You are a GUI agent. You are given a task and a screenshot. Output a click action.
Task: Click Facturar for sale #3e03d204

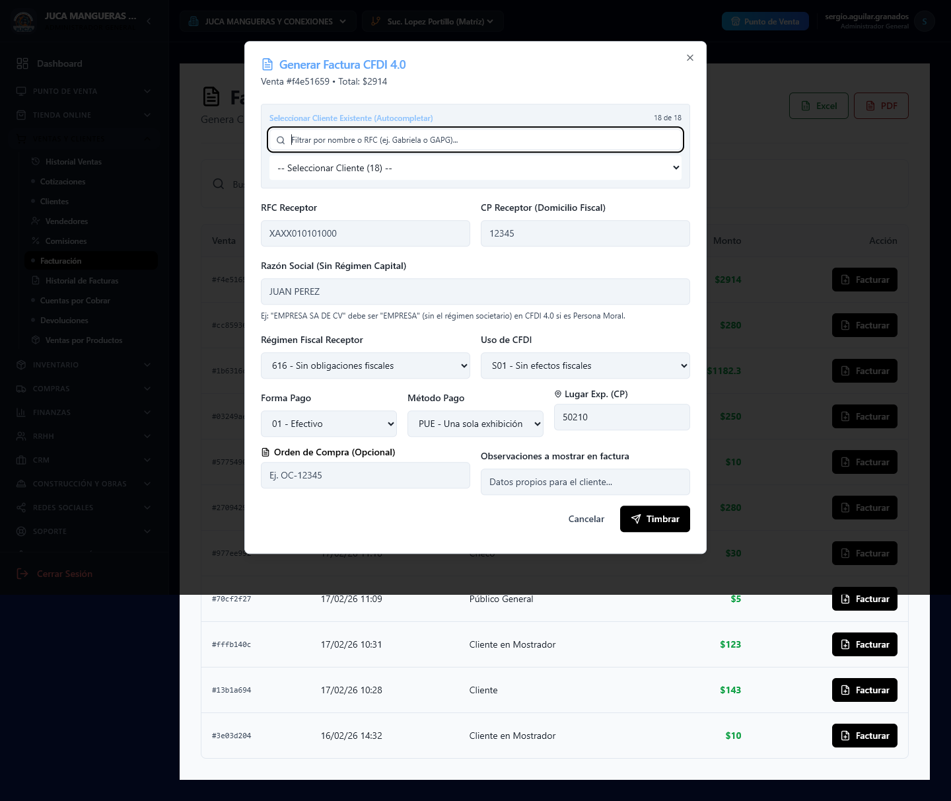(864, 736)
